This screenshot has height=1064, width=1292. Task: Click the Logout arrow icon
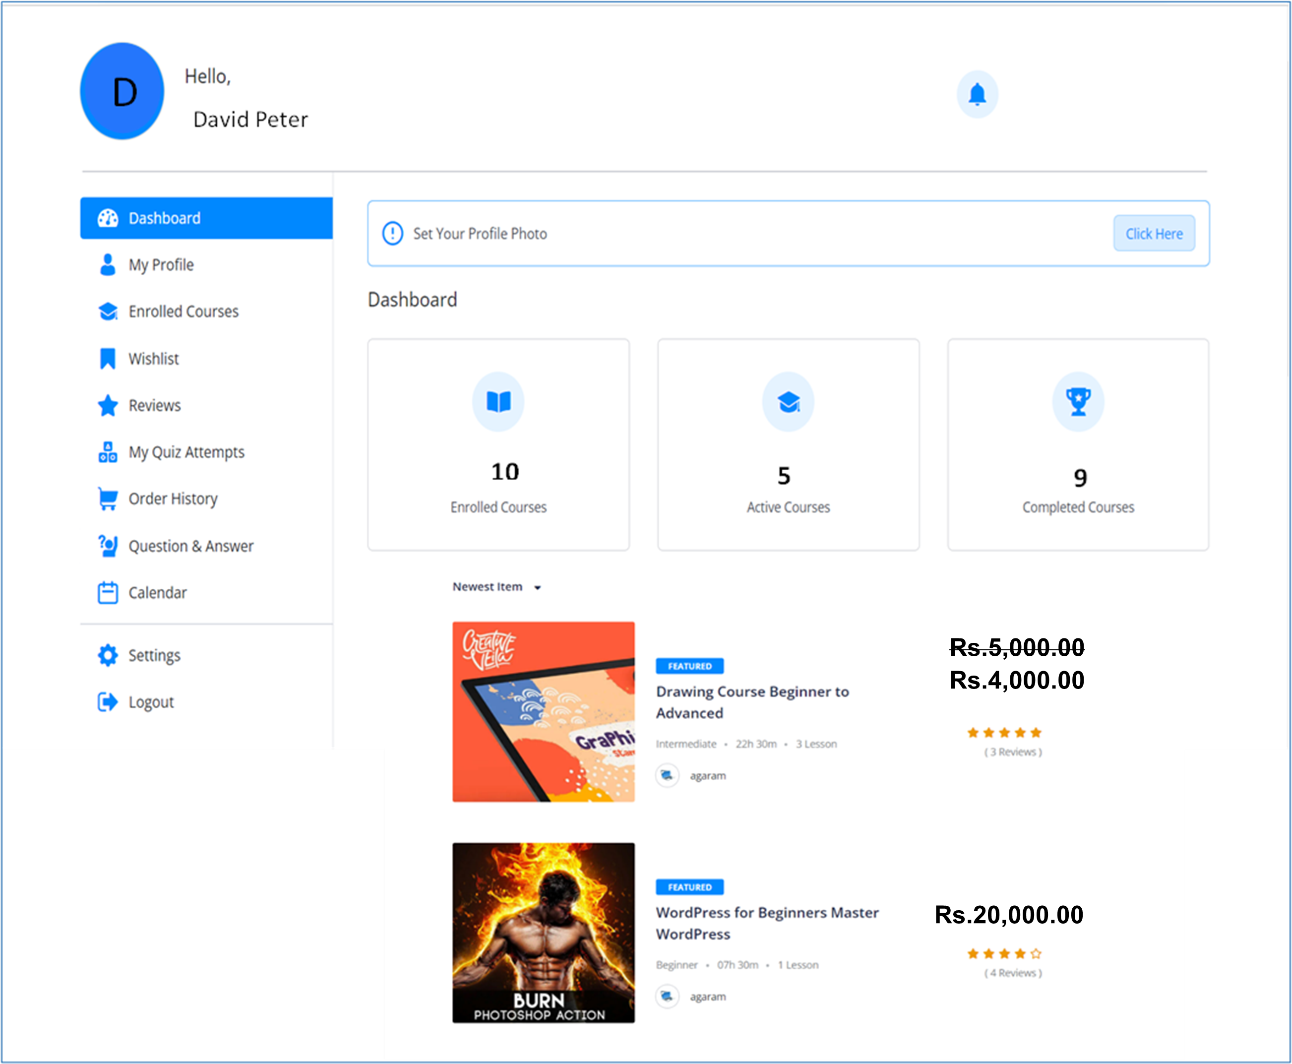click(108, 702)
